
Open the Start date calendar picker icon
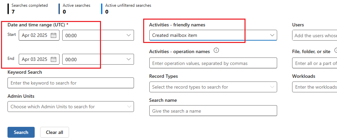click(x=53, y=35)
